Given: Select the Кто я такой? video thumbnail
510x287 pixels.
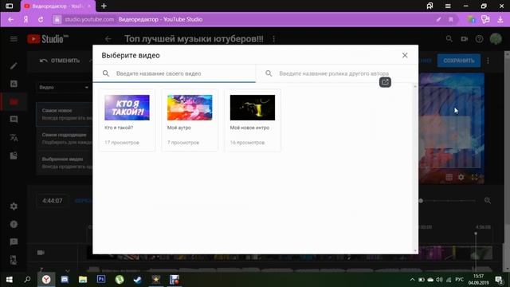Looking at the screenshot, I should (127, 108).
